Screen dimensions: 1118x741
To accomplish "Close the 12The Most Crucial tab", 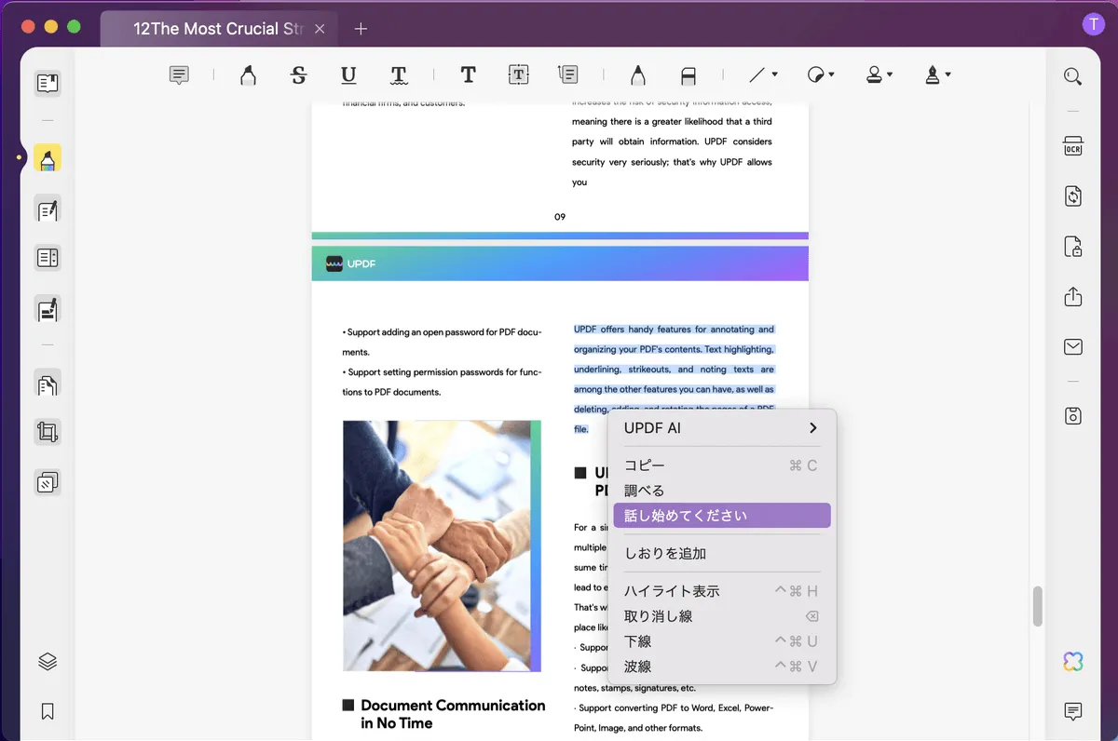I will pyautogui.click(x=320, y=29).
